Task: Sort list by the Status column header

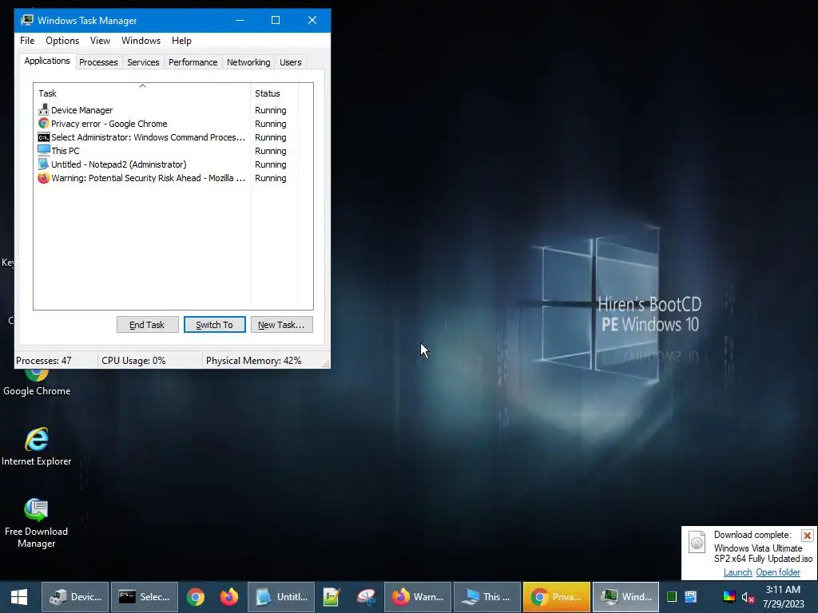Action: pyautogui.click(x=275, y=93)
